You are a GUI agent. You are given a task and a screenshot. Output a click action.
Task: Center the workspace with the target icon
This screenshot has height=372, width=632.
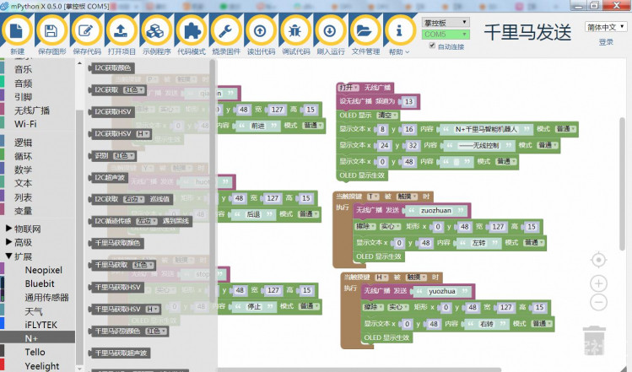(x=598, y=260)
